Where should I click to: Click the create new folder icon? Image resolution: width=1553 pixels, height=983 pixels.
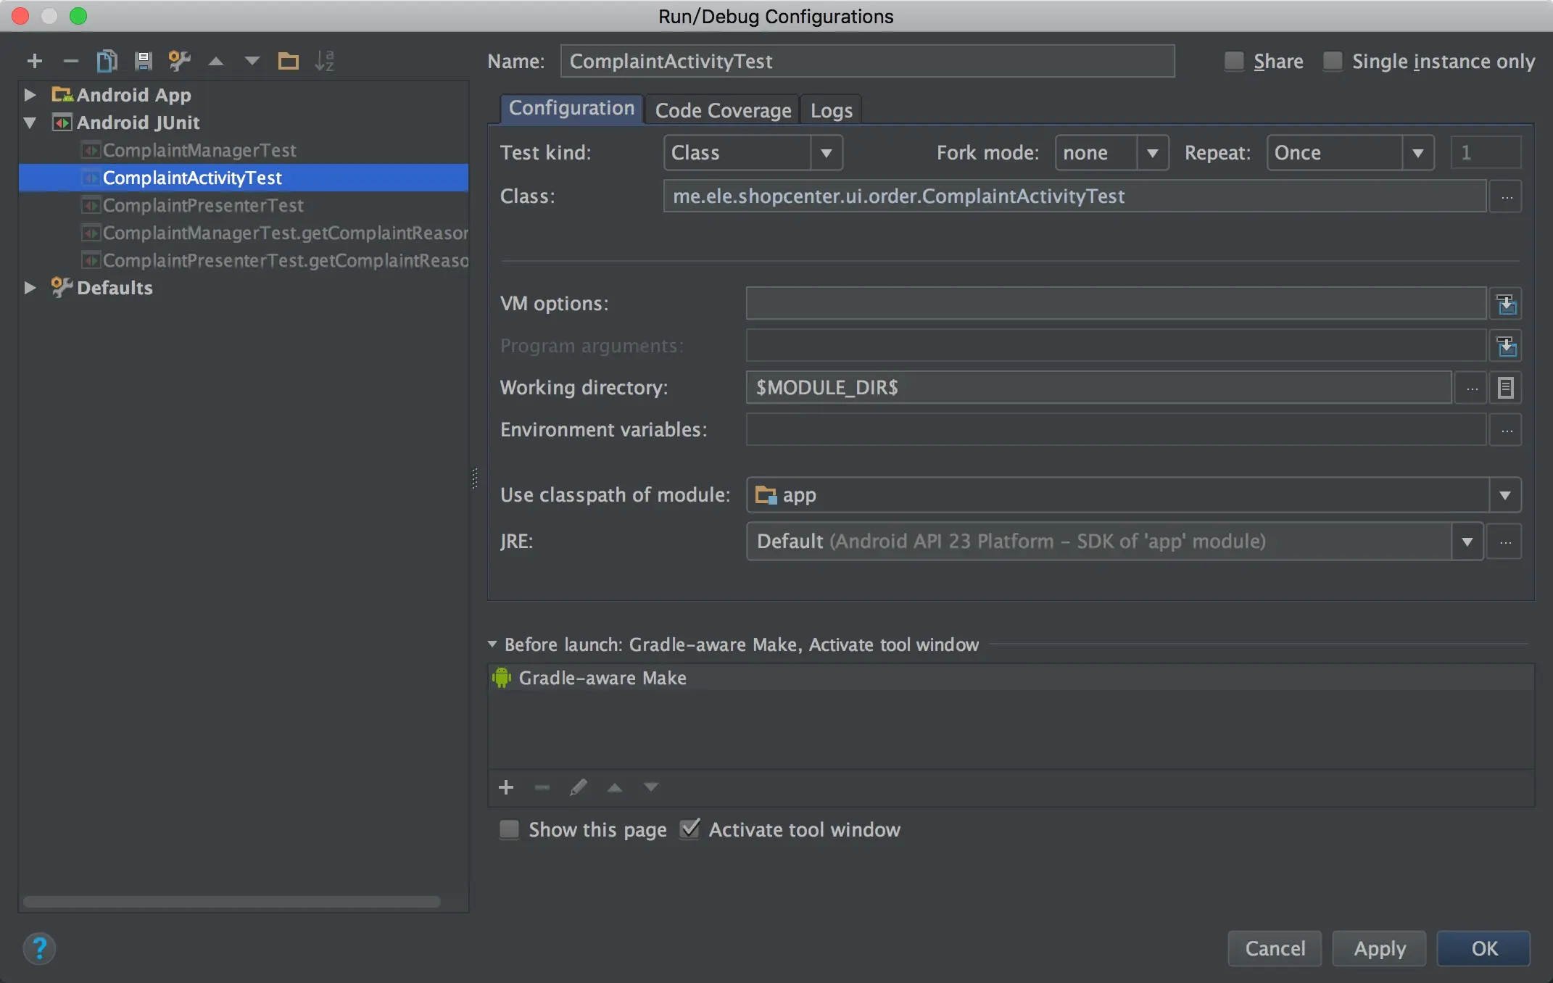pyautogui.click(x=288, y=62)
